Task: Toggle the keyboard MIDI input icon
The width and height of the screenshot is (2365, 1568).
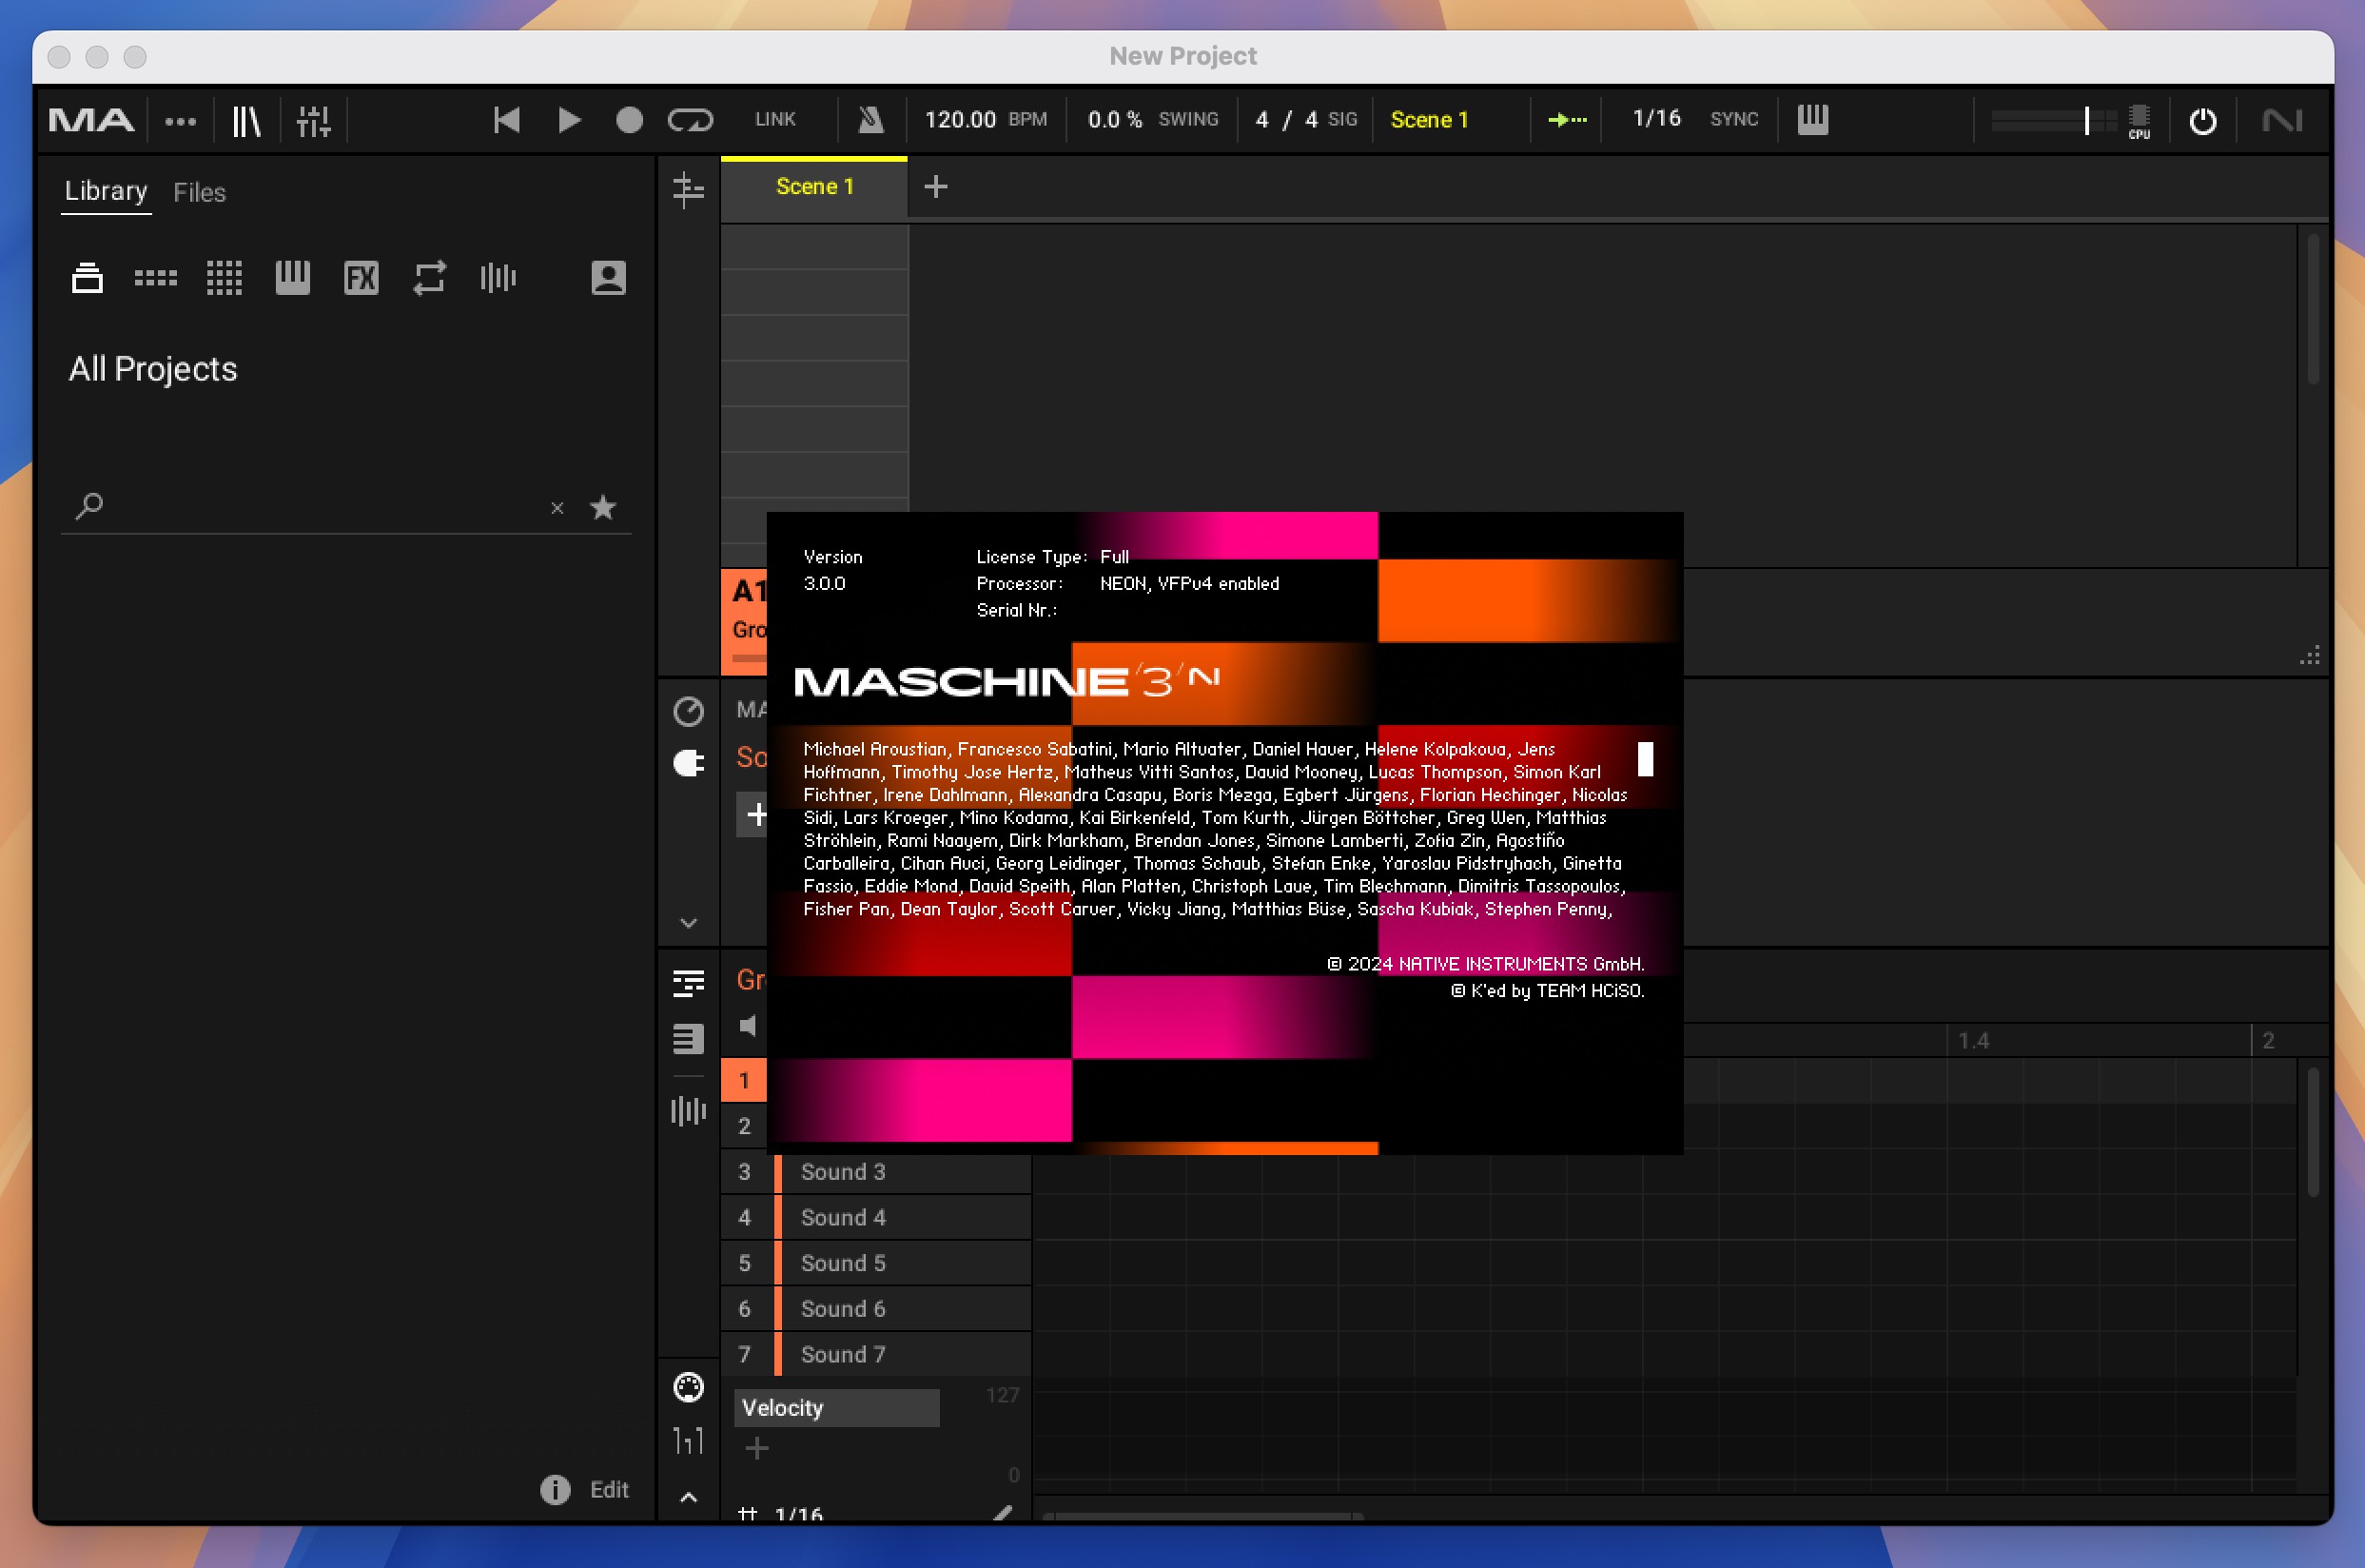Action: (x=1813, y=120)
